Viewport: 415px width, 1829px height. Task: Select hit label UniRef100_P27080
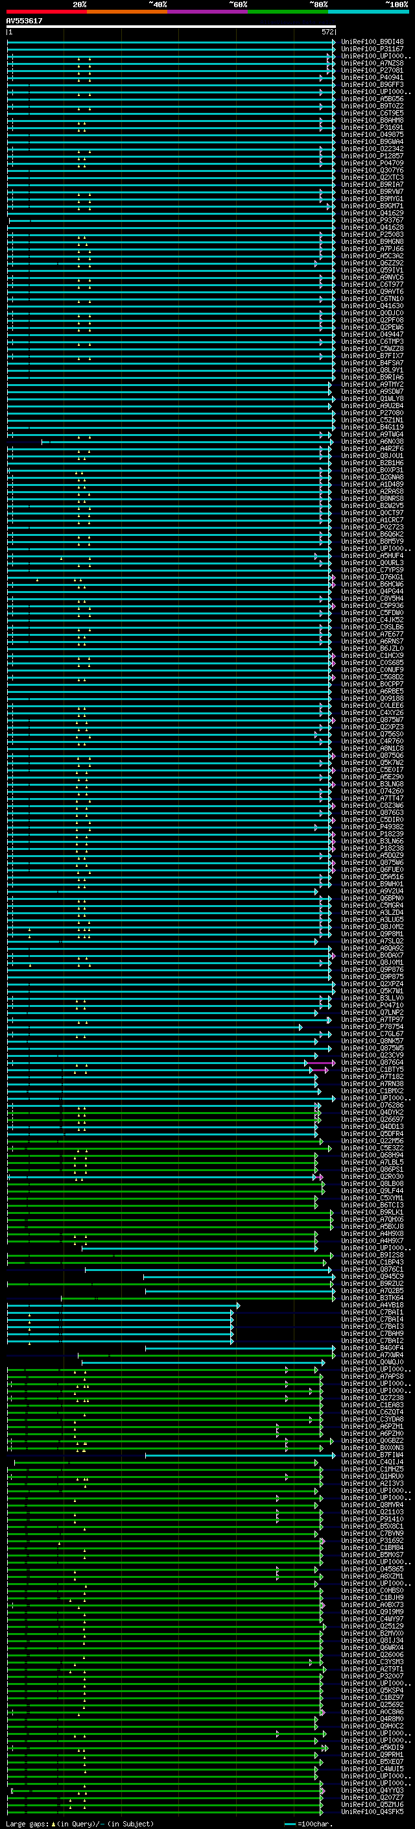[372, 413]
